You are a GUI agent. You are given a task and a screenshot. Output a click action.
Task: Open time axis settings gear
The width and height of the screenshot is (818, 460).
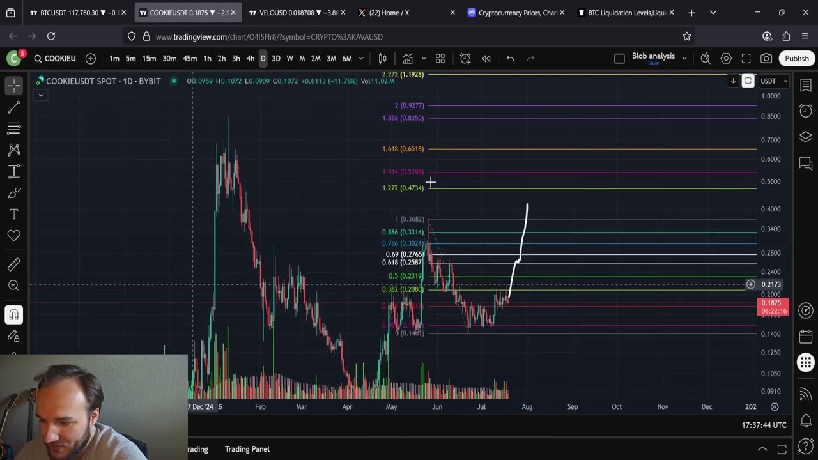point(775,406)
